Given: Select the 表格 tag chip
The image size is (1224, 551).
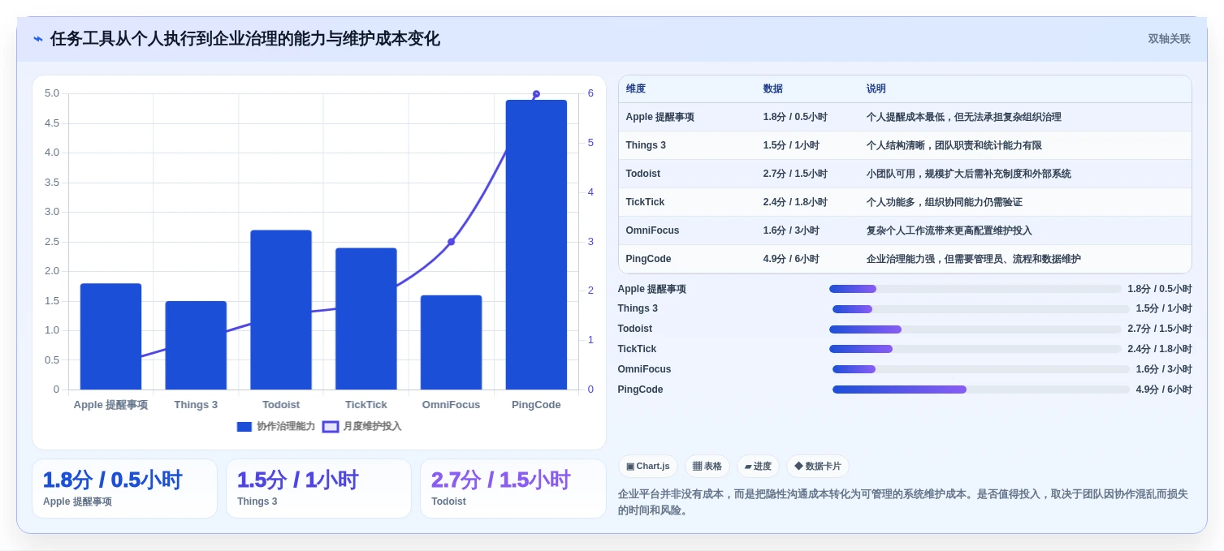Looking at the screenshot, I should [707, 467].
